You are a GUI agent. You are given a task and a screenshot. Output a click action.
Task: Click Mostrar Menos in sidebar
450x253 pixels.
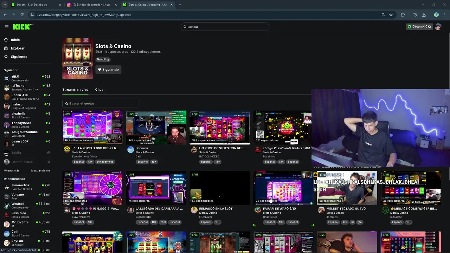[x=41, y=170]
